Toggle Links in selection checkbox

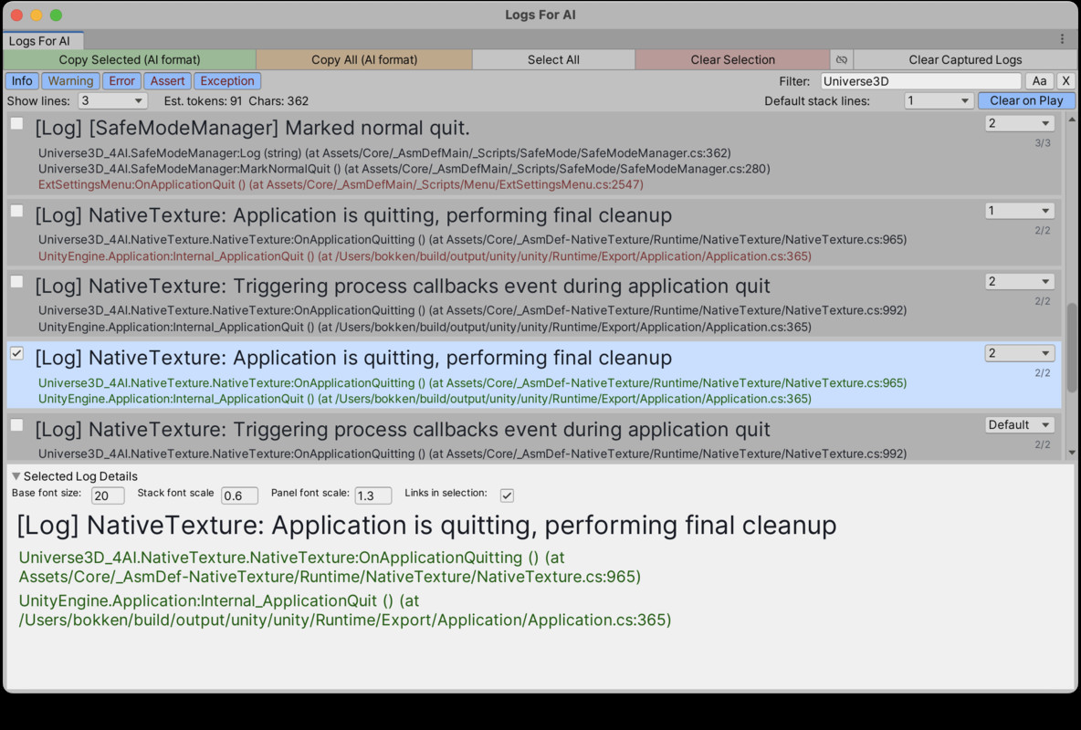507,495
